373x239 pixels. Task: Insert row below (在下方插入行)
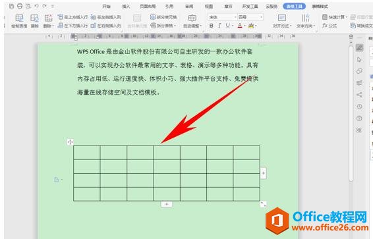coord(72,26)
